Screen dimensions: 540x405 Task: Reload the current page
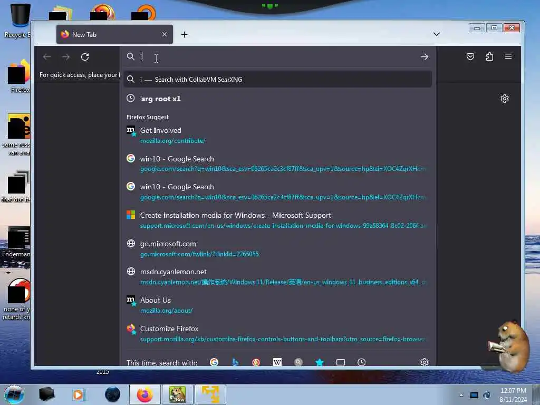(85, 57)
